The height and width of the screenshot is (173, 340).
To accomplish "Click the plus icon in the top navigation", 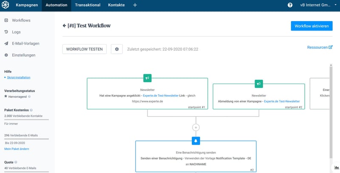I will pyautogui.click(x=135, y=5).
